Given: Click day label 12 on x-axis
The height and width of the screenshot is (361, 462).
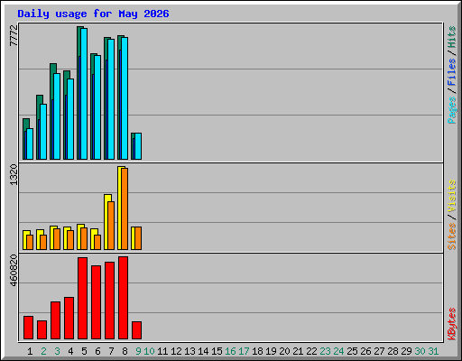Looking at the screenshot, I should (176, 351).
